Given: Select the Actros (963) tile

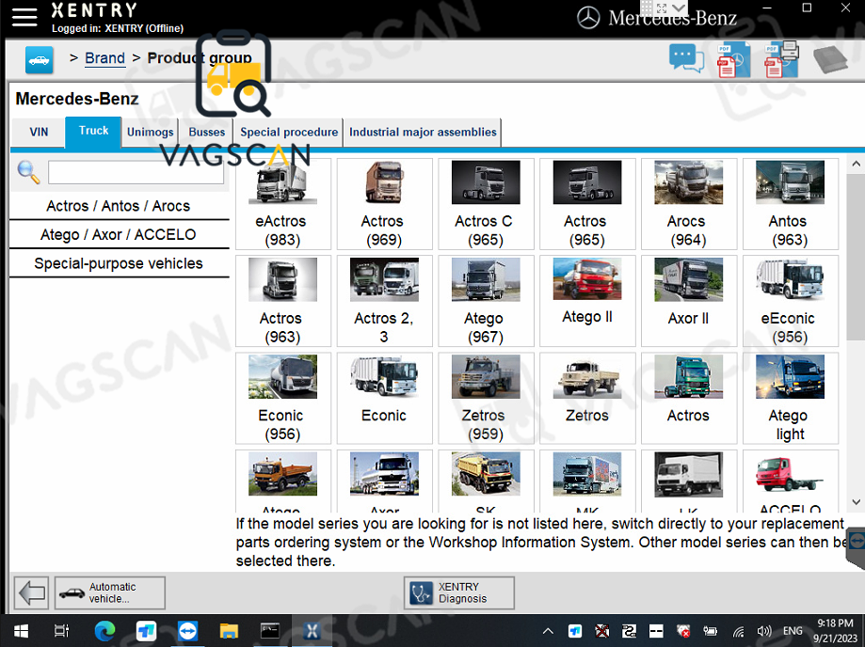Looking at the screenshot, I should (x=283, y=301).
